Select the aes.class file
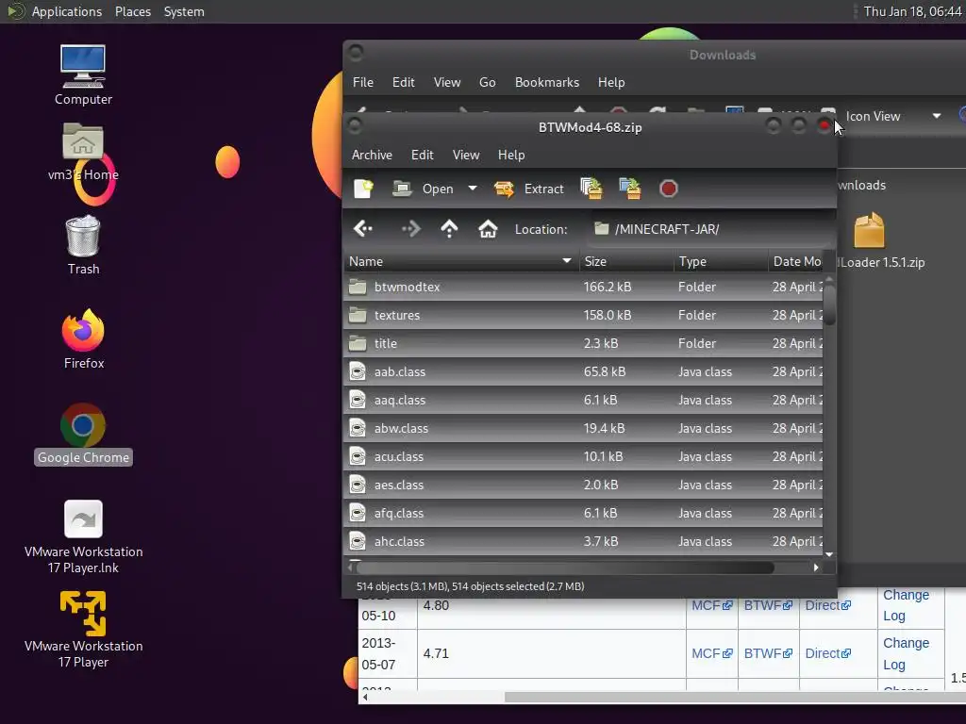966x724 pixels. [583, 485]
